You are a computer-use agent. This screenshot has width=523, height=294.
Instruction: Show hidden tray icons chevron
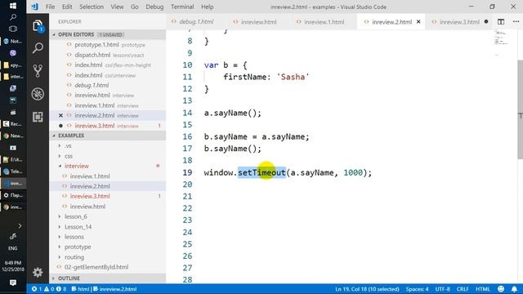click(x=20, y=226)
